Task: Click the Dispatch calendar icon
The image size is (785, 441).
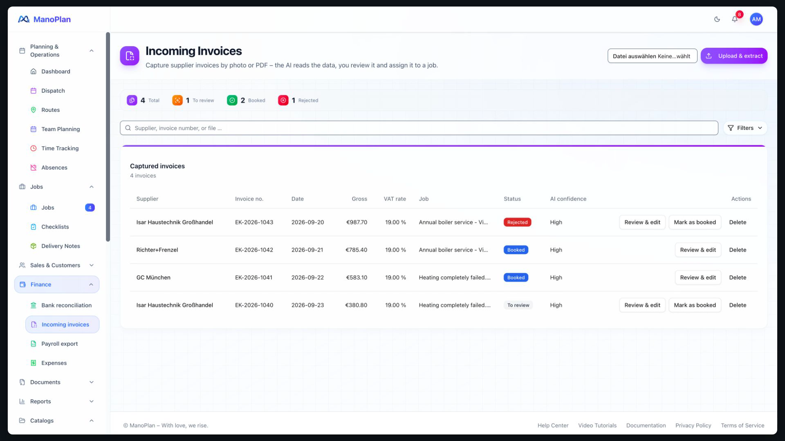Action: (34, 91)
